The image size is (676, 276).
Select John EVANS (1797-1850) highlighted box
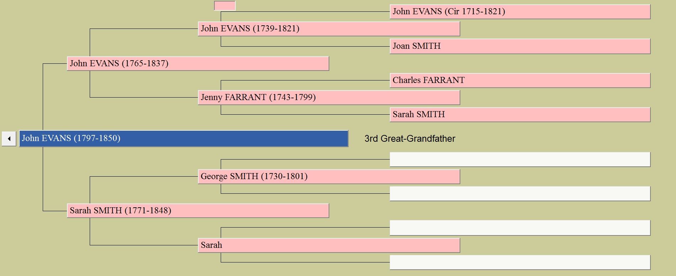(184, 139)
